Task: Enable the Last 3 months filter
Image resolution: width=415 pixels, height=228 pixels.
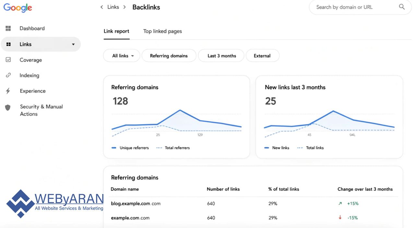Action: tap(221, 56)
